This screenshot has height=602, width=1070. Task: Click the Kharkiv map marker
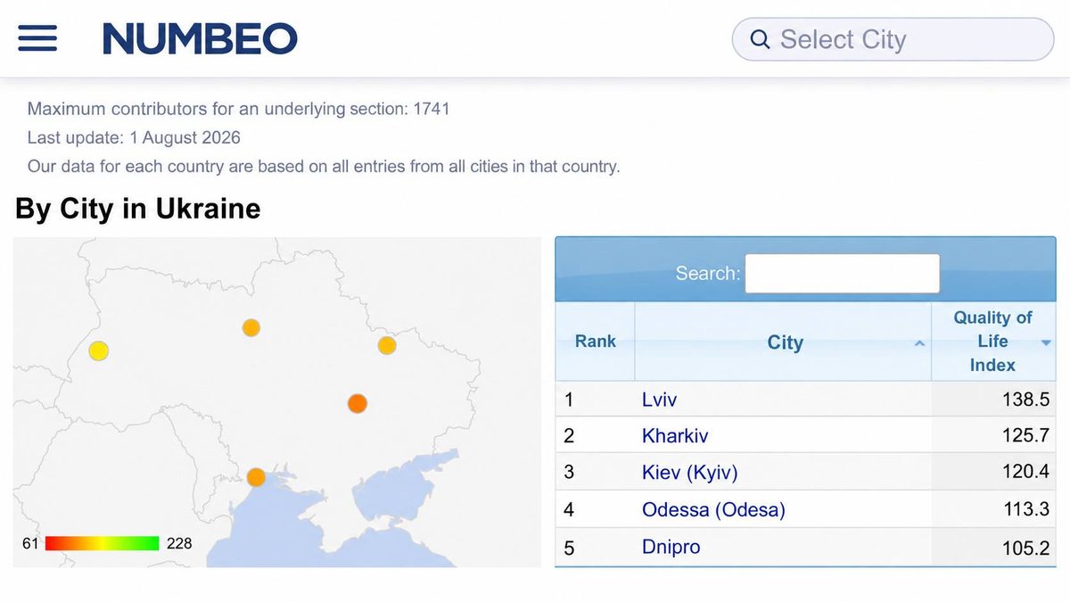[386, 344]
